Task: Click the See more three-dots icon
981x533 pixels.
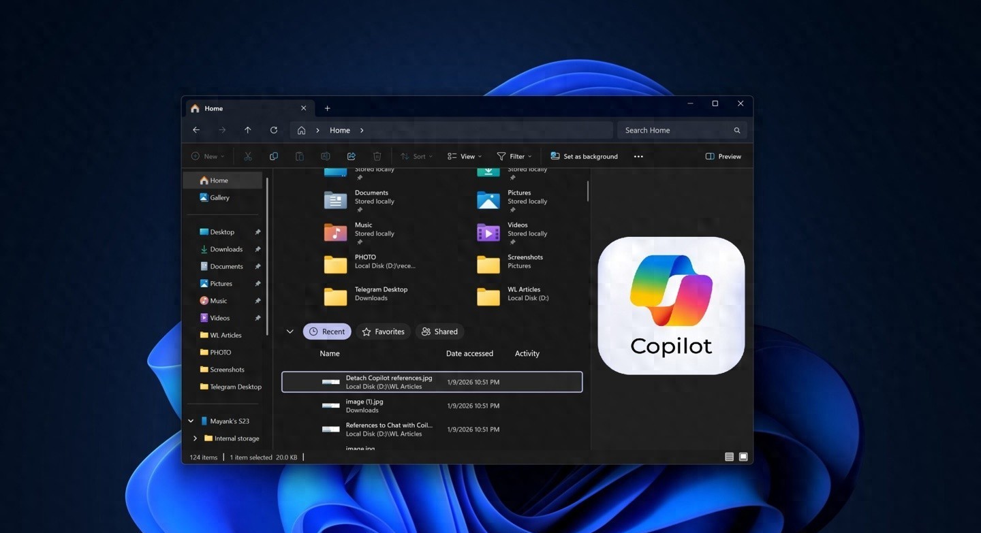Action: pyautogui.click(x=638, y=157)
